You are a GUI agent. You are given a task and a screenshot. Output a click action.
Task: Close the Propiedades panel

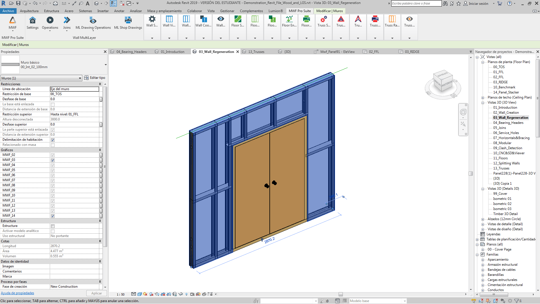[105, 52]
